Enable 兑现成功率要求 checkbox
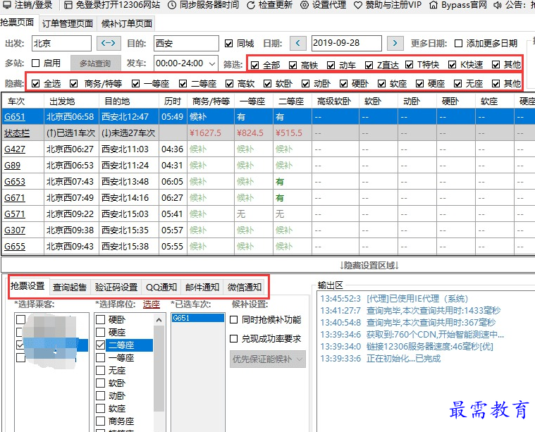Screen dimensions: 535x432 pos(234,338)
